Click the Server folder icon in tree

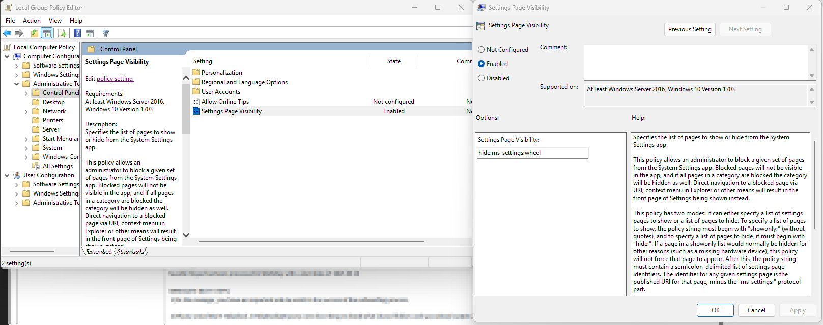(36, 129)
